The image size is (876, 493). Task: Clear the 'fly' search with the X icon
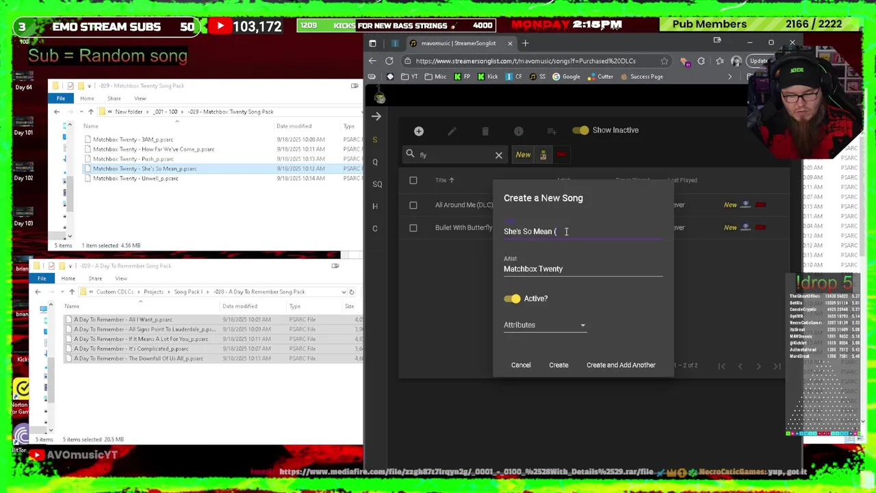click(499, 155)
